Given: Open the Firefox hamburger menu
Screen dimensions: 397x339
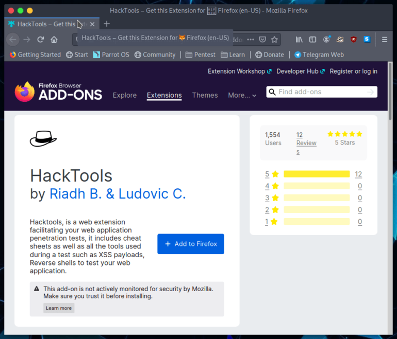Looking at the screenshot, I should (x=384, y=40).
